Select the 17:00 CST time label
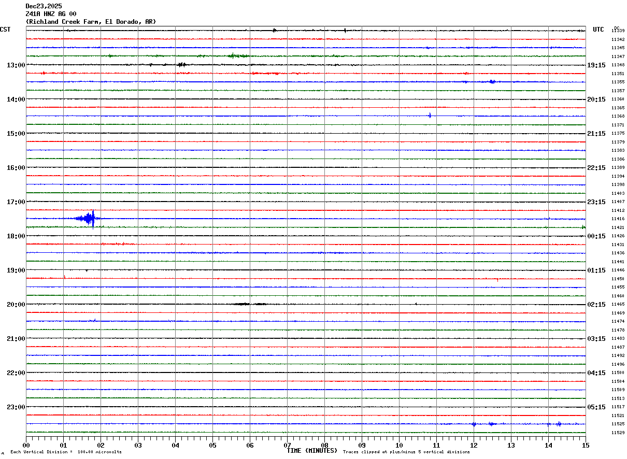Viewport: 627px width, 459px height. pos(16,202)
